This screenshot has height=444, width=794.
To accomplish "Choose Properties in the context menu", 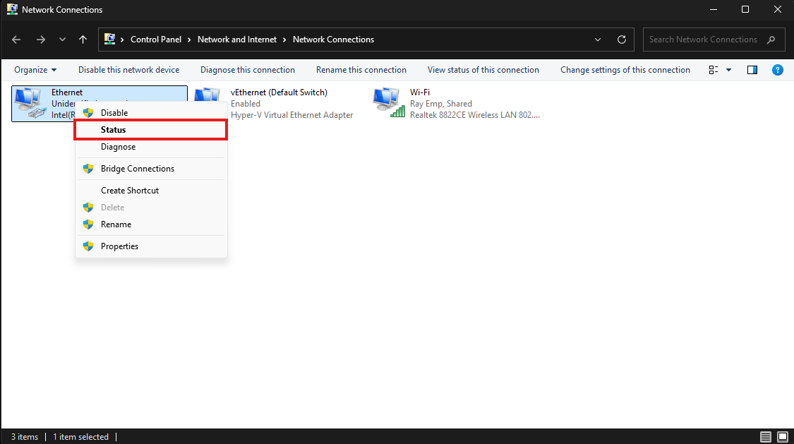I will tap(151, 246).
